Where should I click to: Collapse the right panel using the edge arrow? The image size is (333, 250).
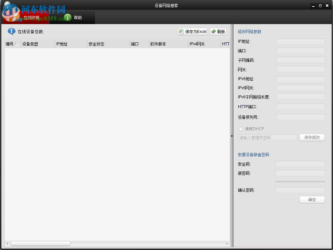(x=232, y=136)
